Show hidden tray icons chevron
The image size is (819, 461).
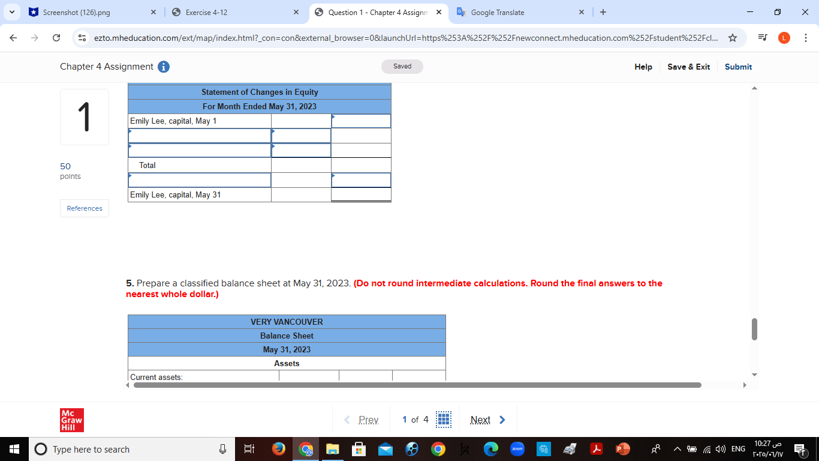[x=677, y=449]
